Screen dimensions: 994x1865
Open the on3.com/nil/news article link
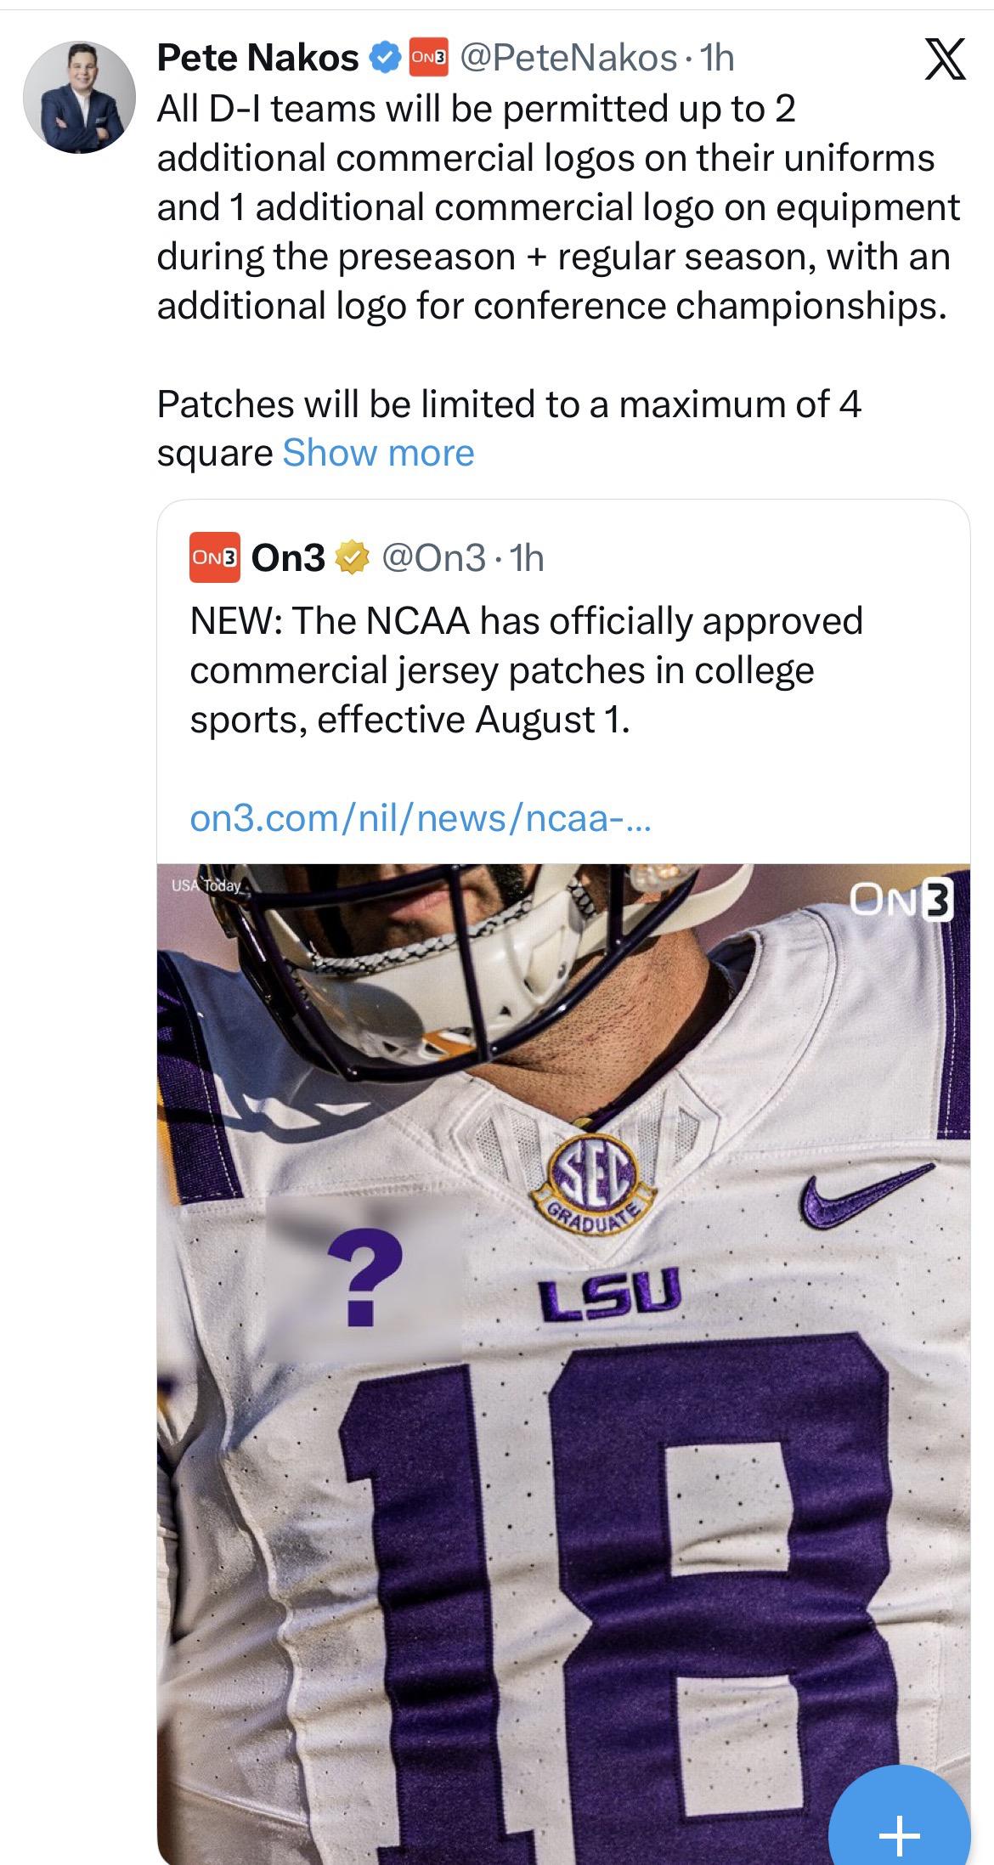421,818
